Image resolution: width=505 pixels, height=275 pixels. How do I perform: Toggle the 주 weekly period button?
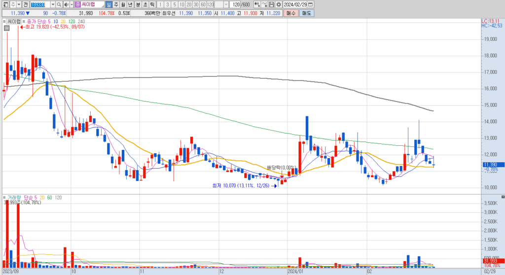[x=116, y=4]
